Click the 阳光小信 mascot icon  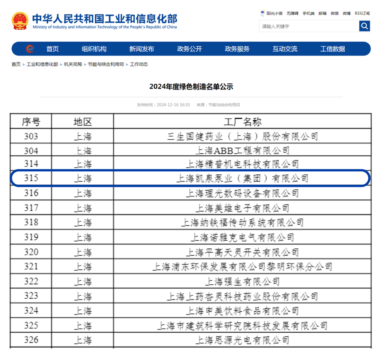[262, 13]
